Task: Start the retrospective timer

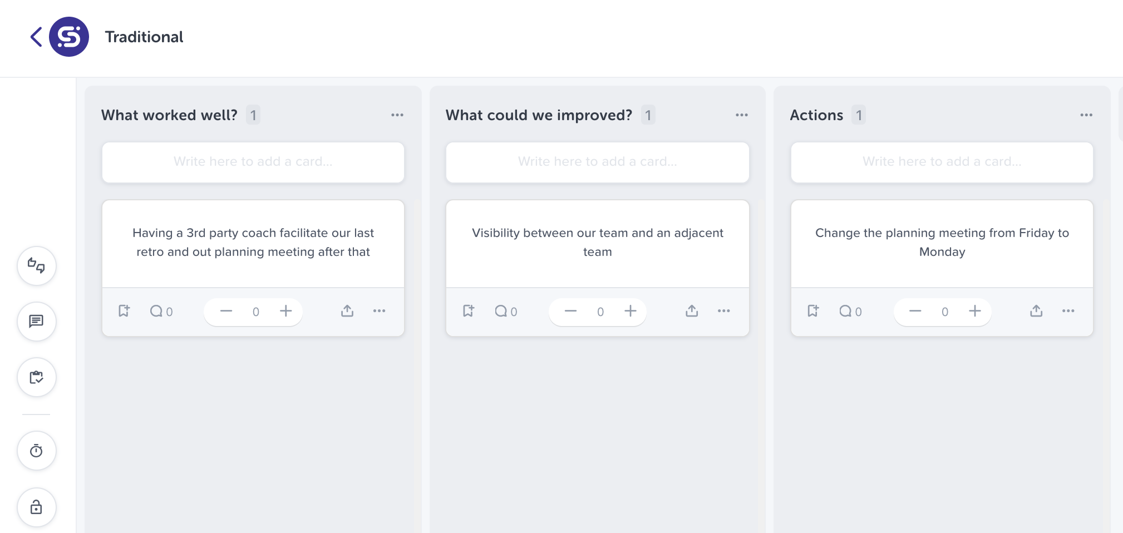Action: pos(36,451)
